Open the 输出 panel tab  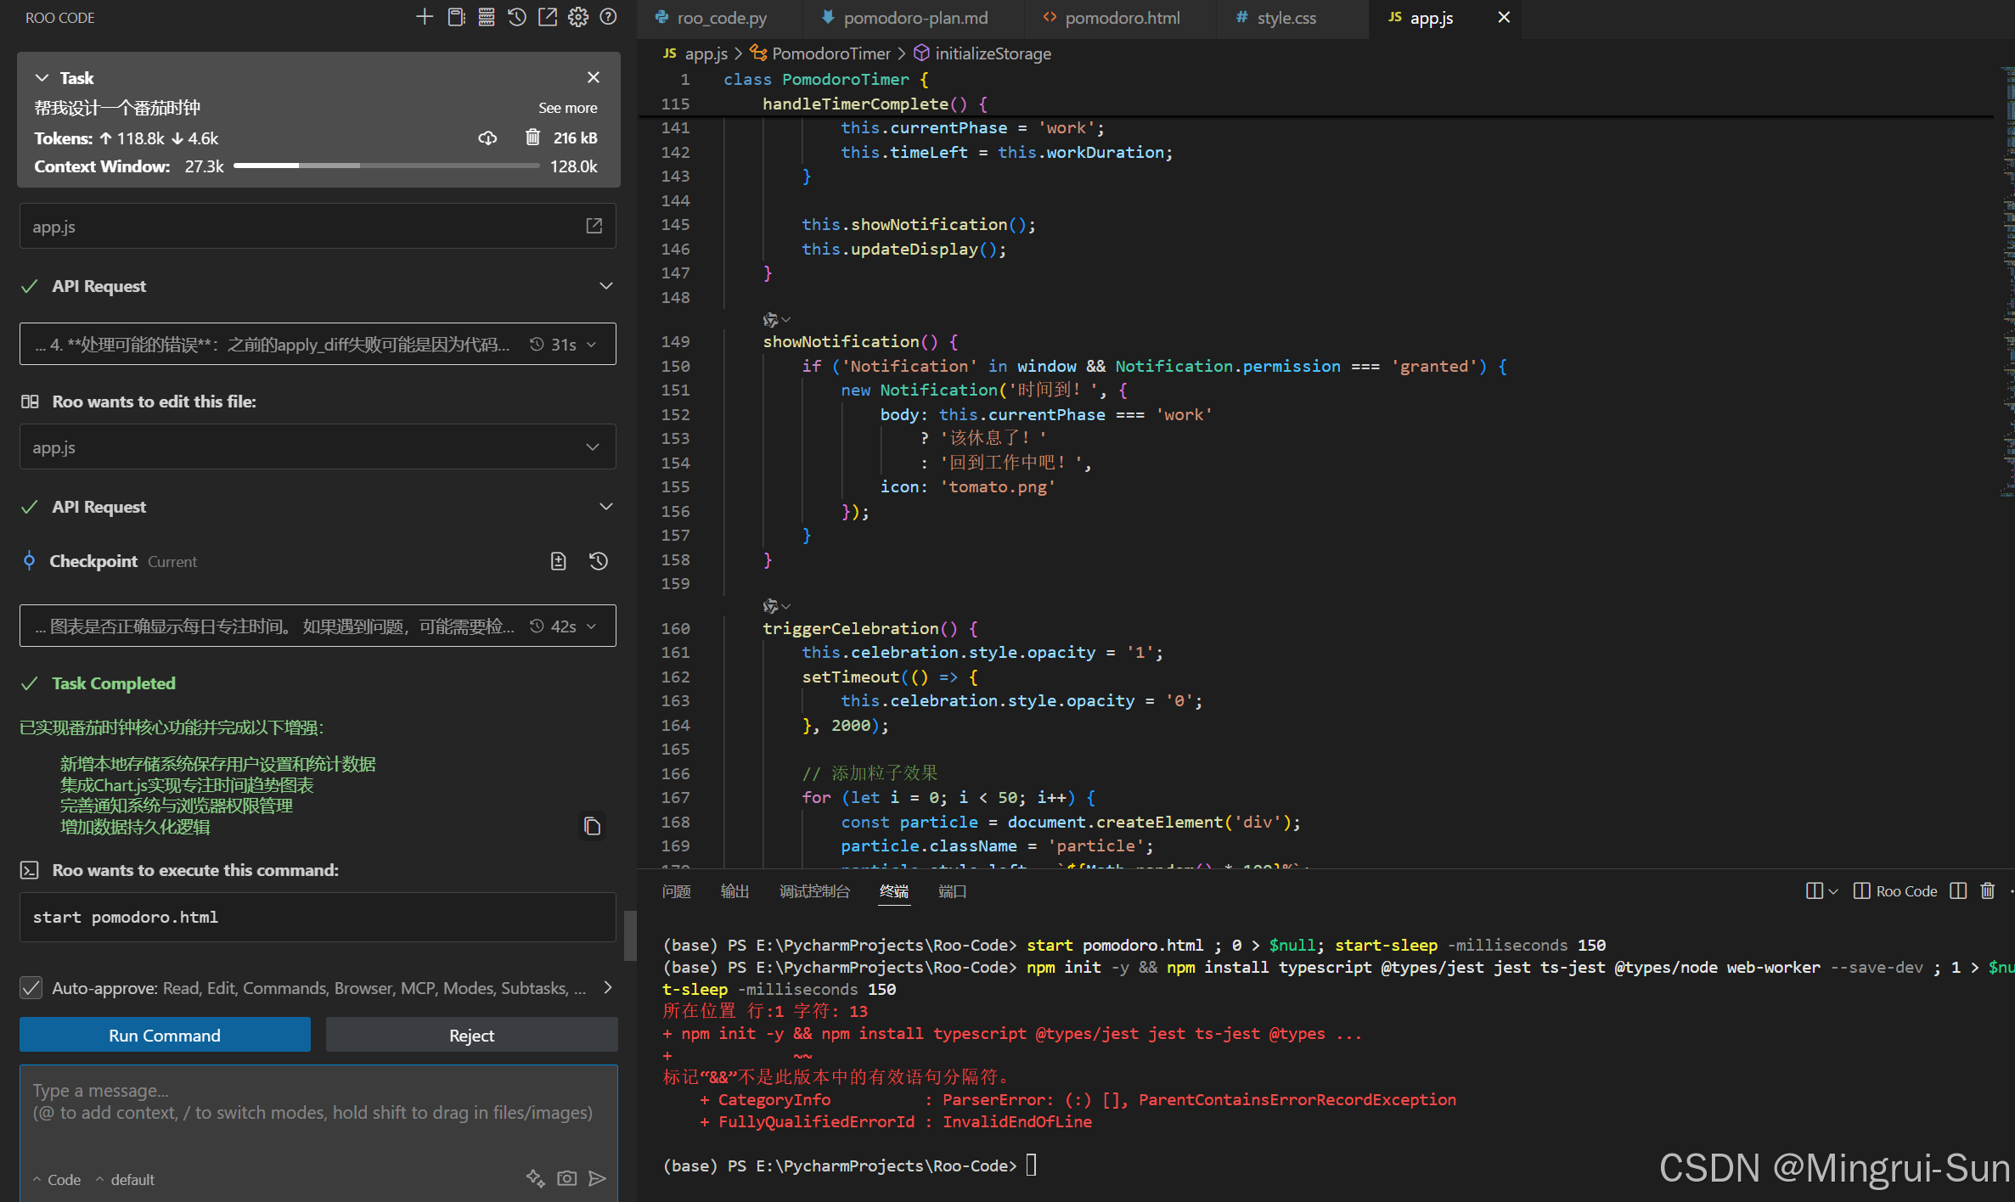[x=735, y=891]
